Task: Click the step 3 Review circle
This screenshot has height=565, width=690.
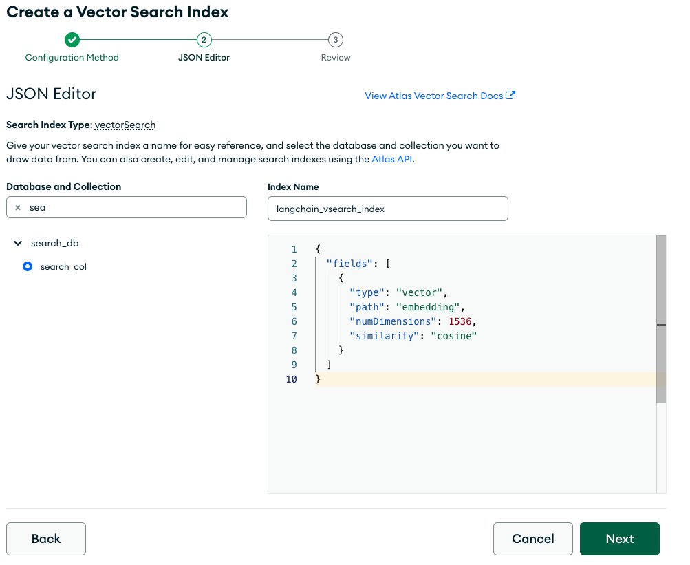Action: point(335,40)
